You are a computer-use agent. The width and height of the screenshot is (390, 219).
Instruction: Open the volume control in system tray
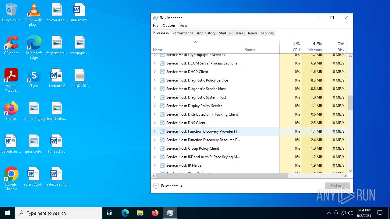pyautogui.click(x=351, y=213)
